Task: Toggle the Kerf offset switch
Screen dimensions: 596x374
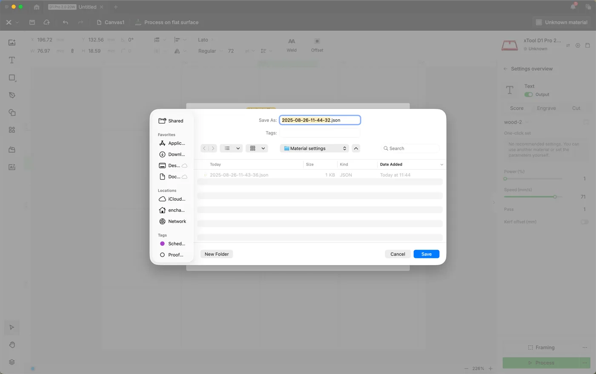Action: pyautogui.click(x=585, y=222)
